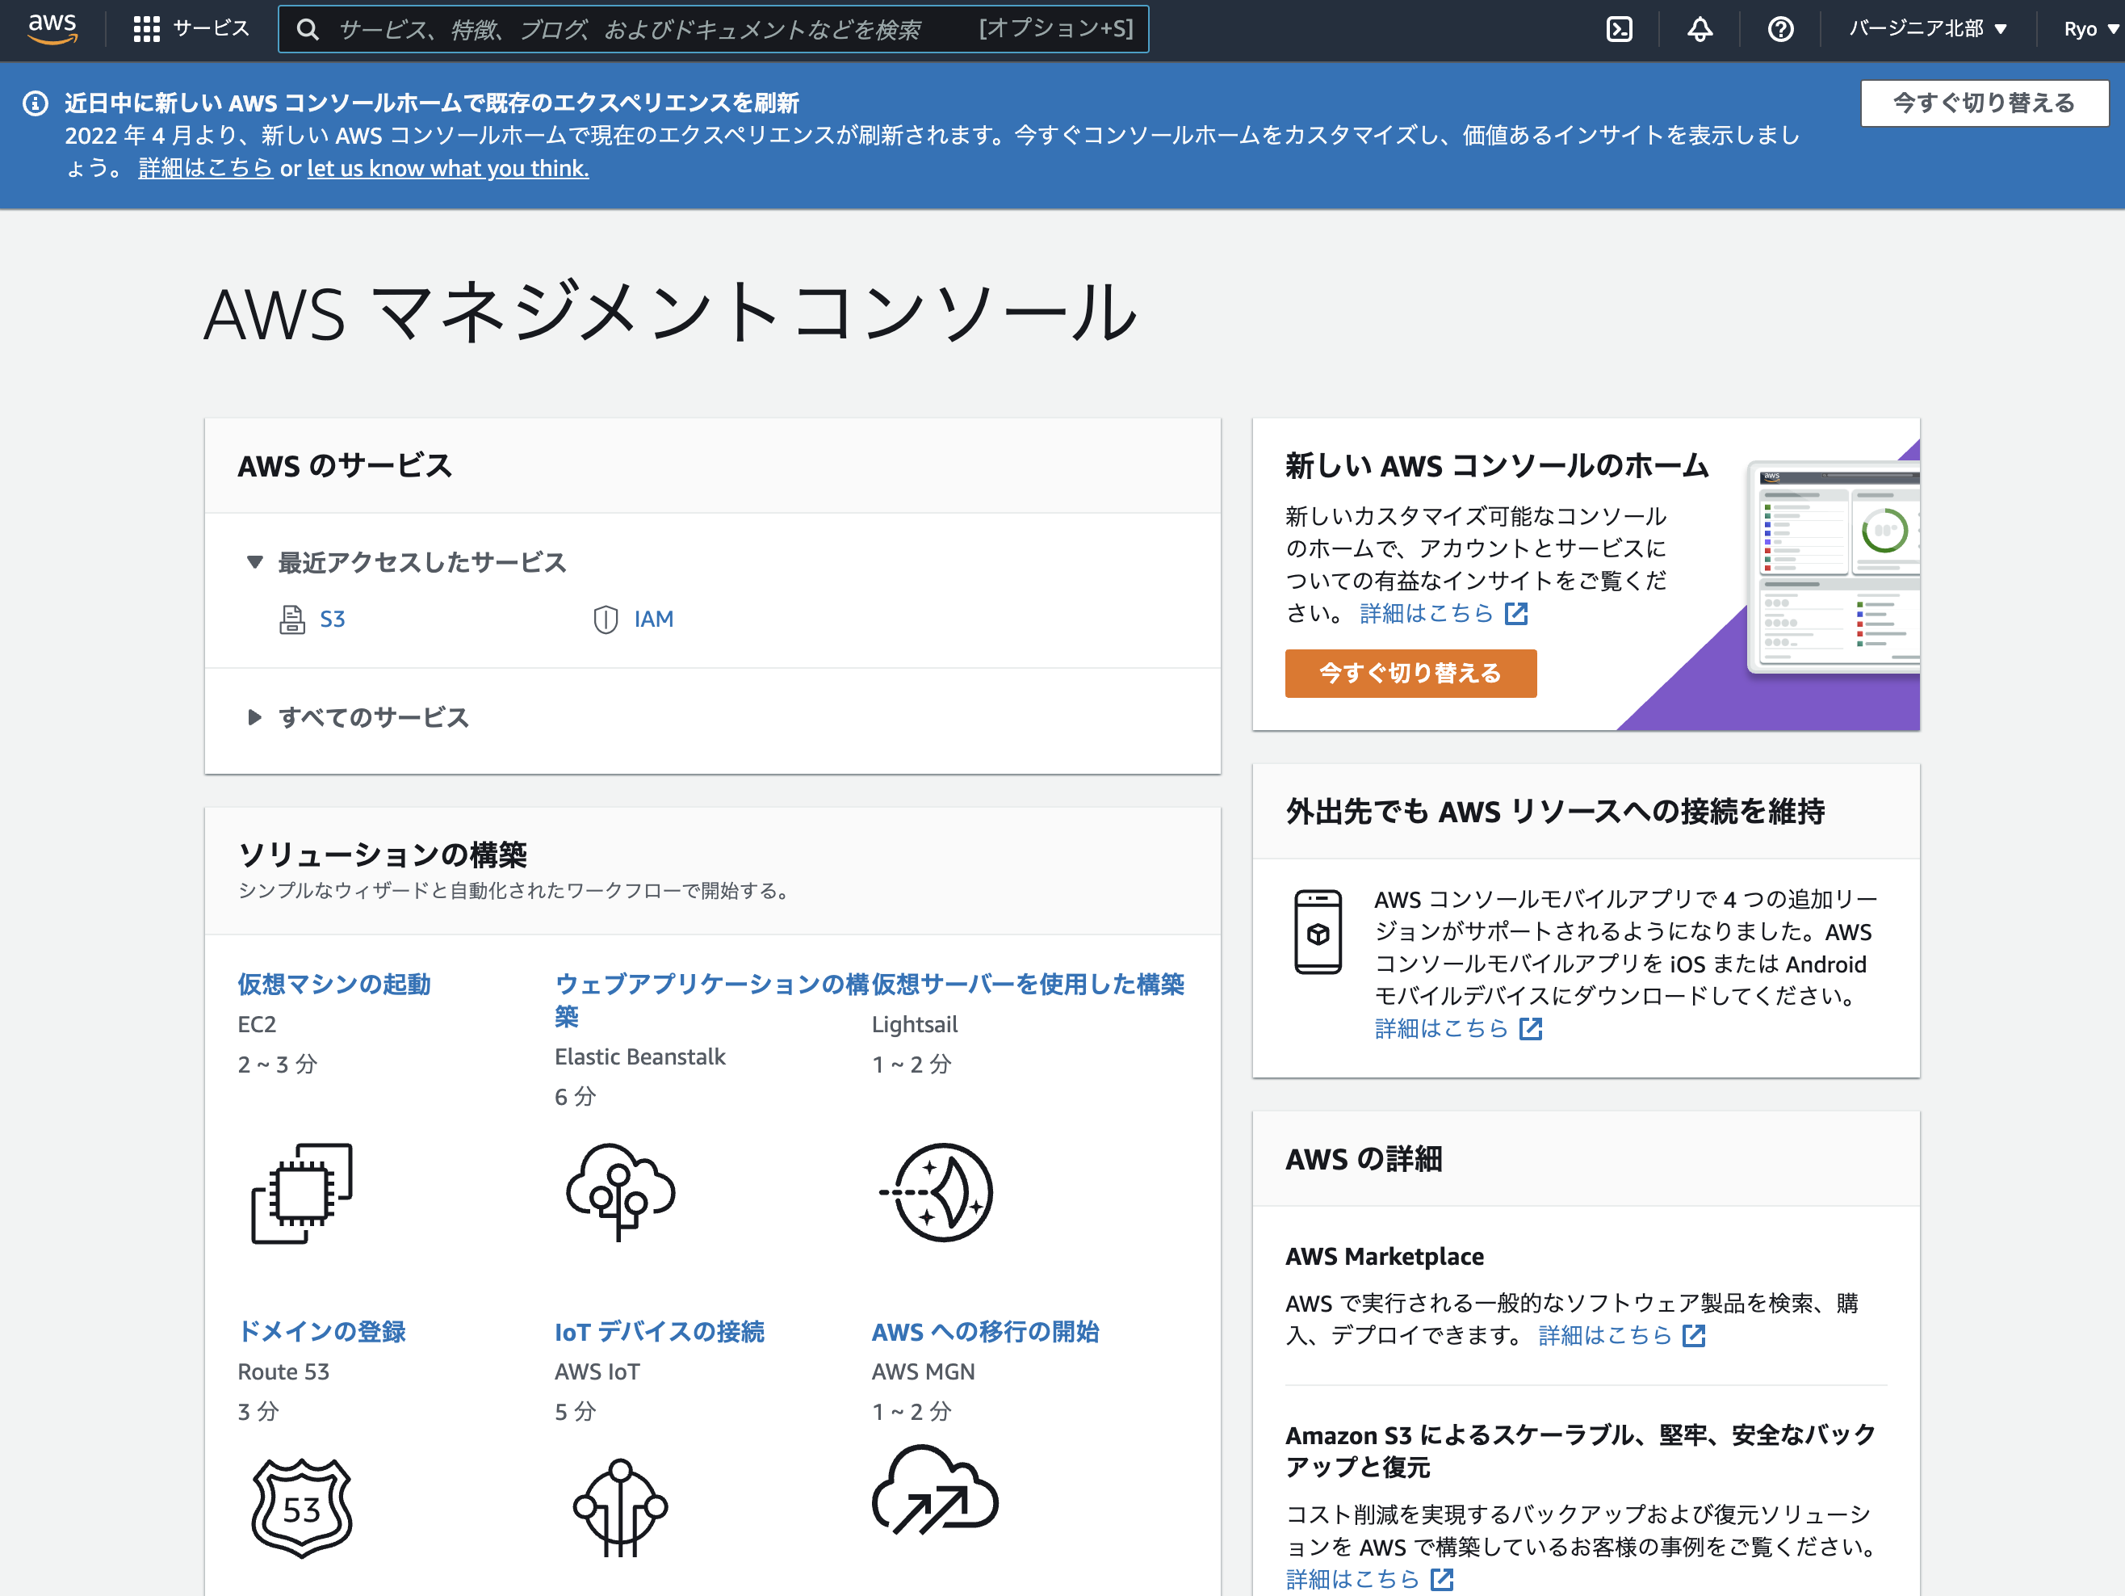The width and height of the screenshot is (2125, 1596).
Task: Click the EC2 virtual machine icon
Action: point(302,1192)
